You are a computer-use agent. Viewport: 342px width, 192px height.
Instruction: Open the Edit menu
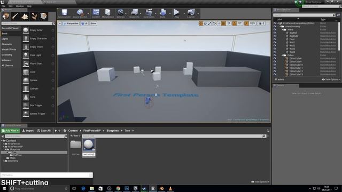[11, 6]
